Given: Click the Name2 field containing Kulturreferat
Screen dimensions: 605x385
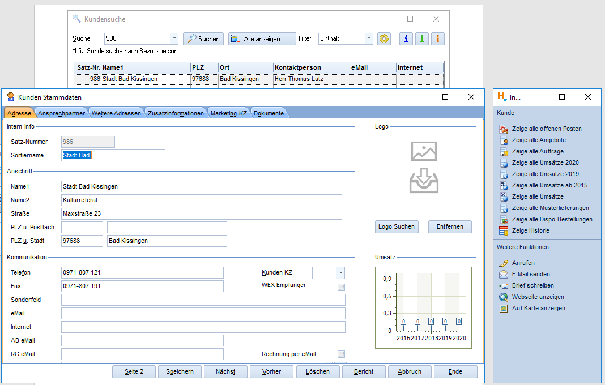Looking at the screenshot, I should point(202,200).
